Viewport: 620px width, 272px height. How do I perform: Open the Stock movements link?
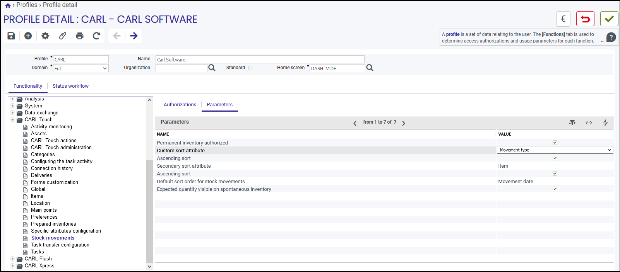tap(53, 238)
